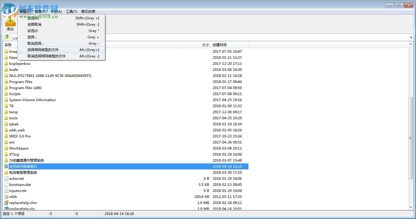Click the 电话客服管理系统 folder icon

pos(6,172)
